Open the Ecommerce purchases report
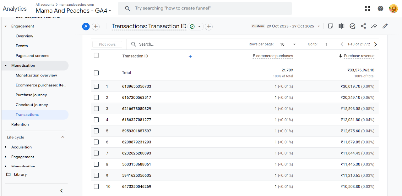This screenshot has width=402, height=196. point(41,85)
